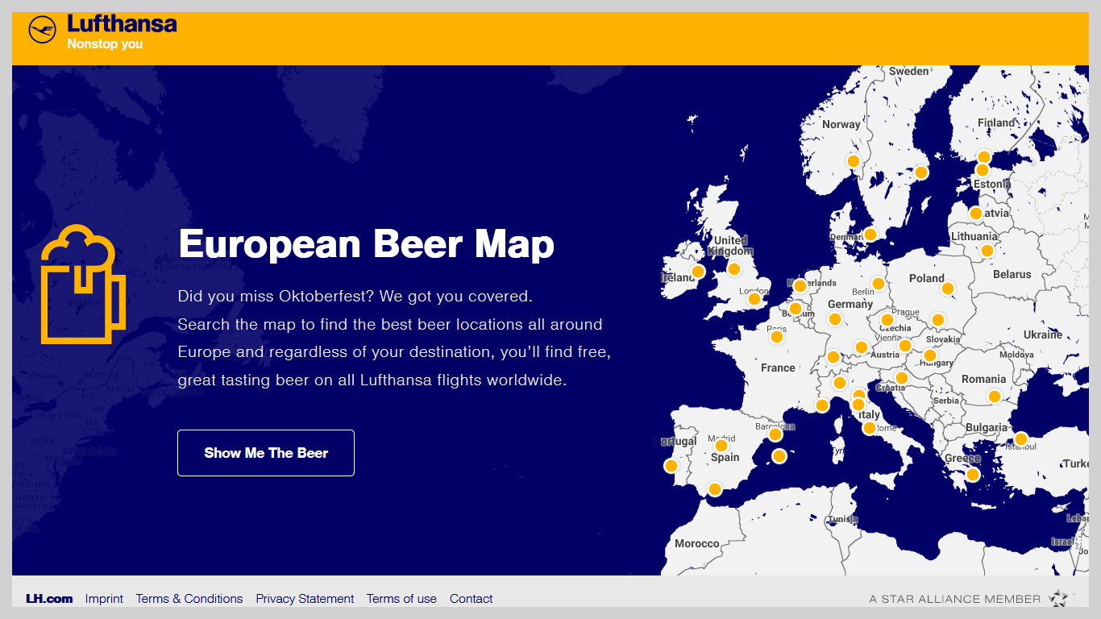Select the beer marker near London

(x=754, y=299)
